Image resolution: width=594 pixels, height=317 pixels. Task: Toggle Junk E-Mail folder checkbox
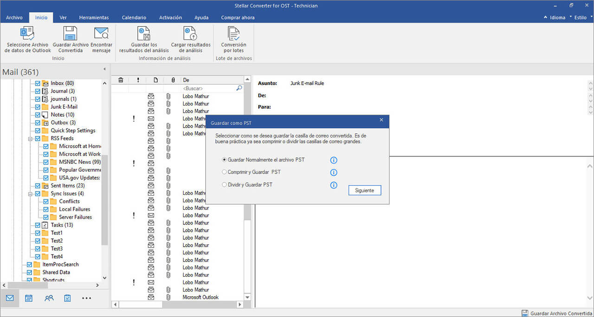tap(38, 107)
